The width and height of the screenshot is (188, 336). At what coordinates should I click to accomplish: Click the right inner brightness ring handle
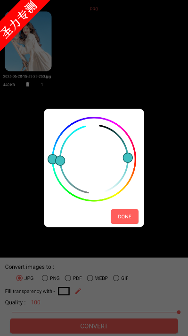coord(128,158)
